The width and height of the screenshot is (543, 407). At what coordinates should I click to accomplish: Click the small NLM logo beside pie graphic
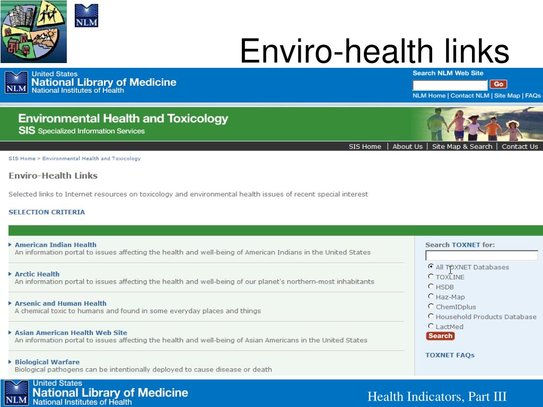click(x=86, y=15)
